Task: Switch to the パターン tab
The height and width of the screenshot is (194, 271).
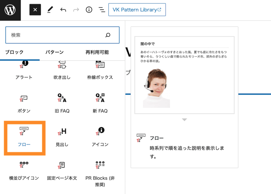Action: [x=55, y=52]
